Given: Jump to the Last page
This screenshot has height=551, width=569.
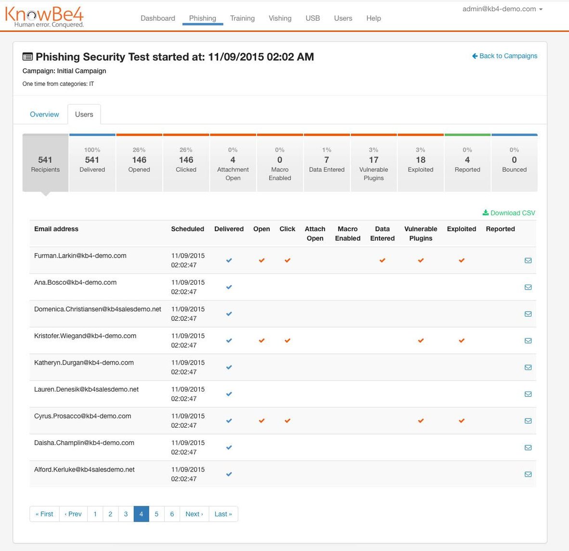Looking at the screenshot, I should [x=223, y=514].
